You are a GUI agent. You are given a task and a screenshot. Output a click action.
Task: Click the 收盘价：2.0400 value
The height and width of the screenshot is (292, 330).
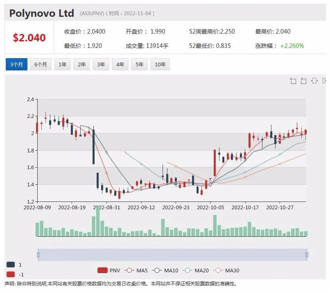pos(85,32)
